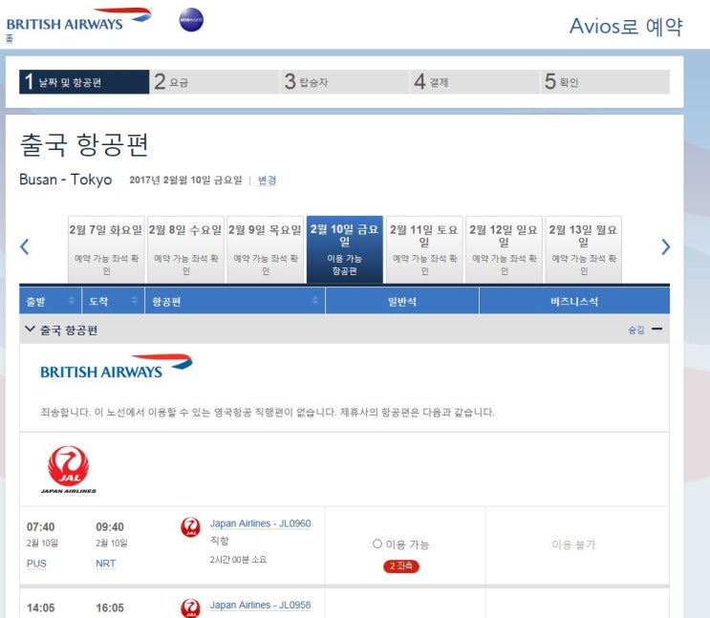This screenshot has height=618, width=710.
Task: Click the Avios로 예약 page title
Action: click(x=626, y=27)
